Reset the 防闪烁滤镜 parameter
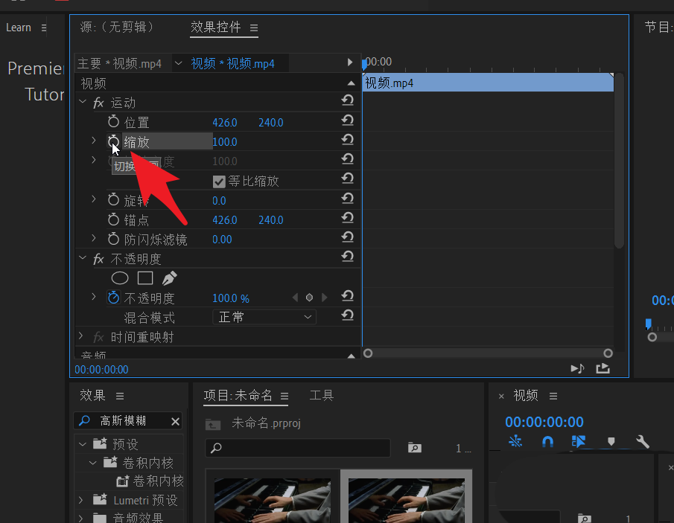 pos(347,237)
